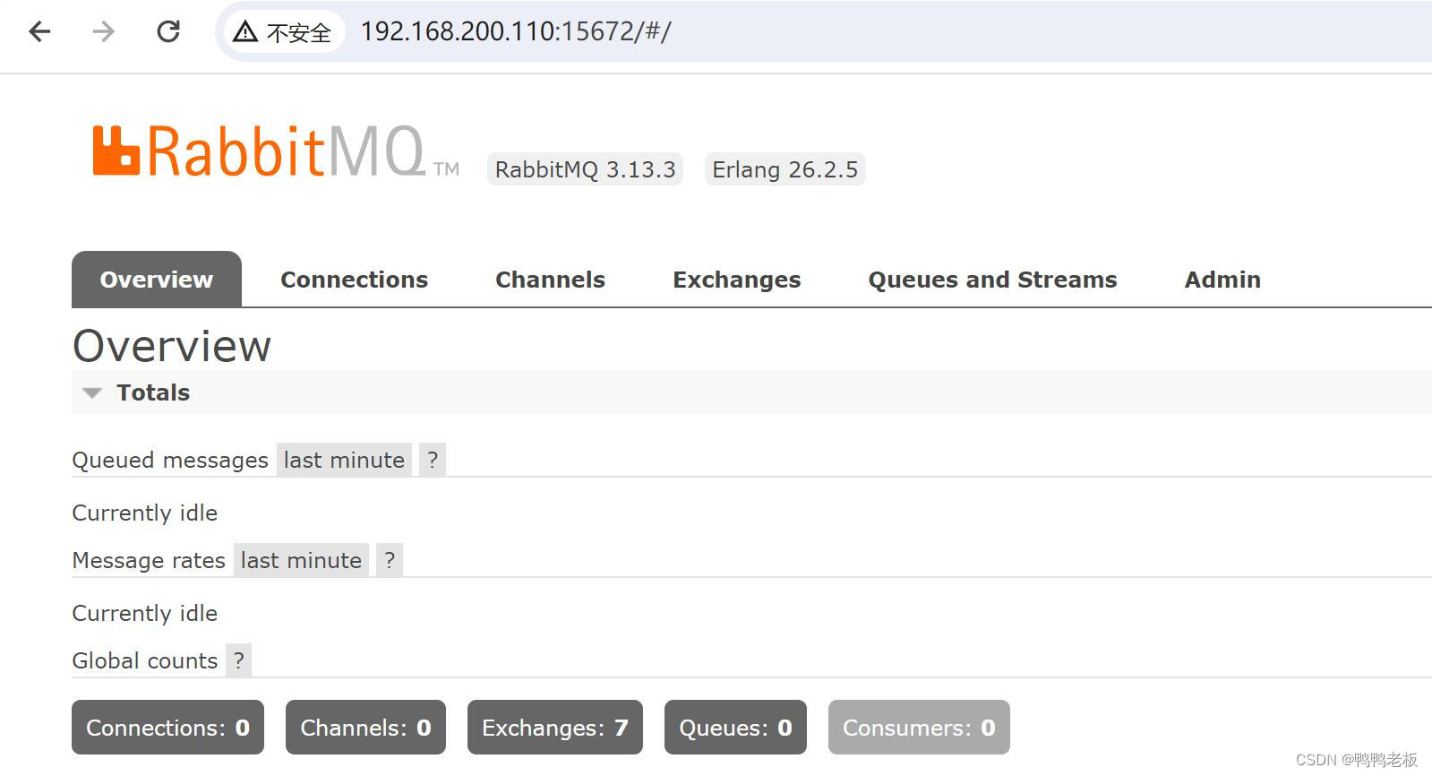Click the RabbitMQ 3.13.3 version badge

click(585, 169)
